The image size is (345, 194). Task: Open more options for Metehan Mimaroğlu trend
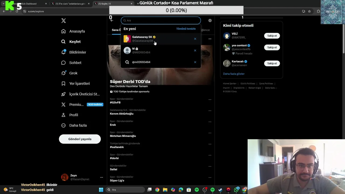click(x=210, y=133)
